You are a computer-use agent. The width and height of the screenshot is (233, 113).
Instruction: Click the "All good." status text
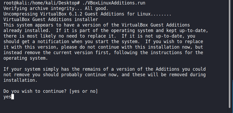(x=86, y=8)
